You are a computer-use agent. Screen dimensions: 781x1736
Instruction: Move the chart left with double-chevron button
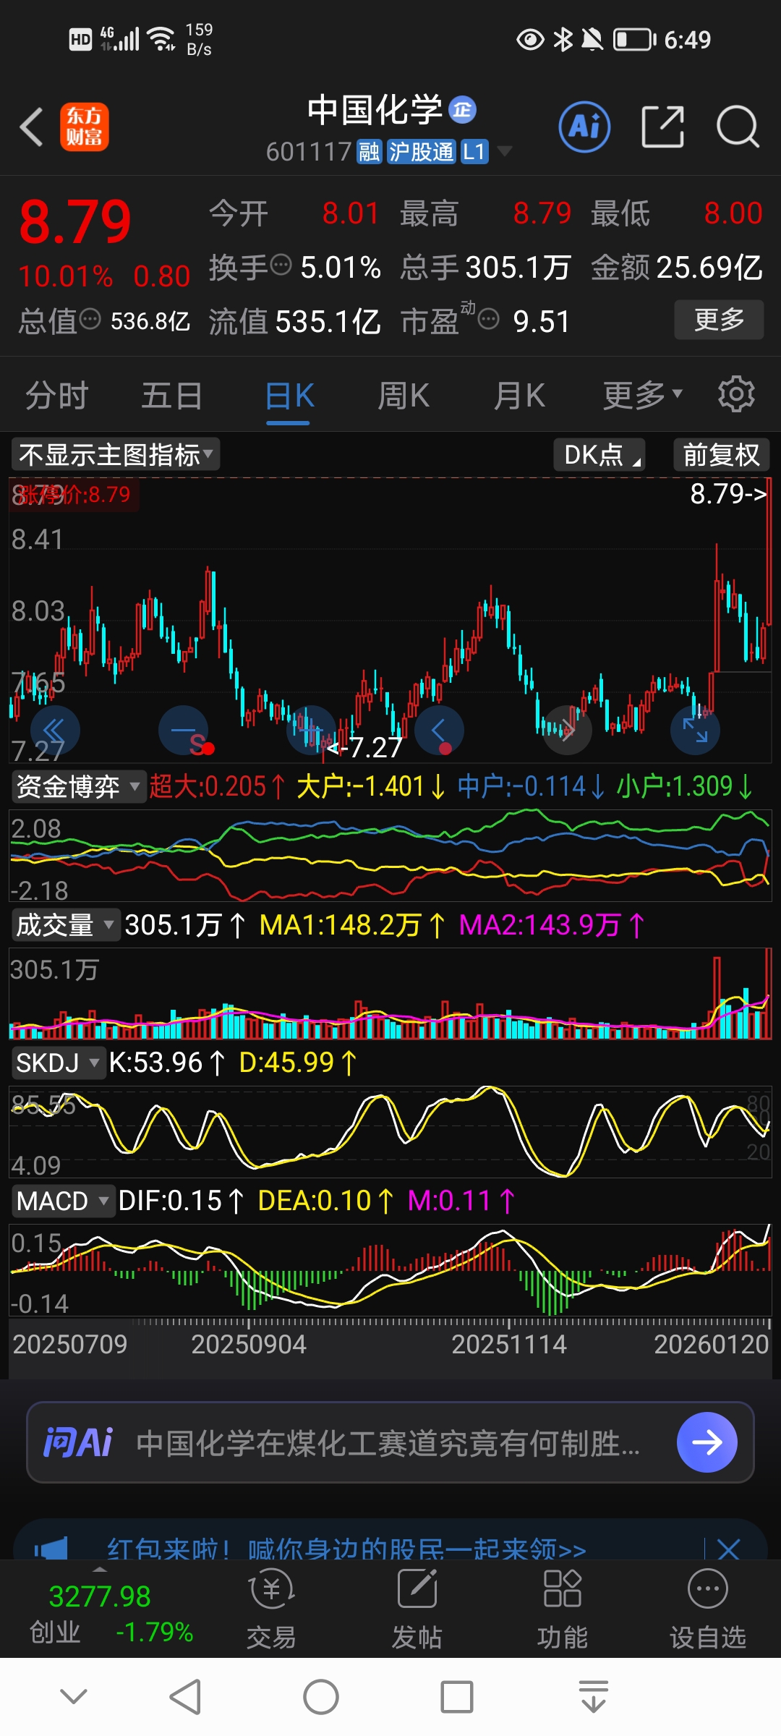(x=55, y=731)
